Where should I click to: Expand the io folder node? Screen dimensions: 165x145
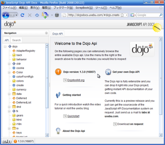pyautogui.click(x=9, y=128)
